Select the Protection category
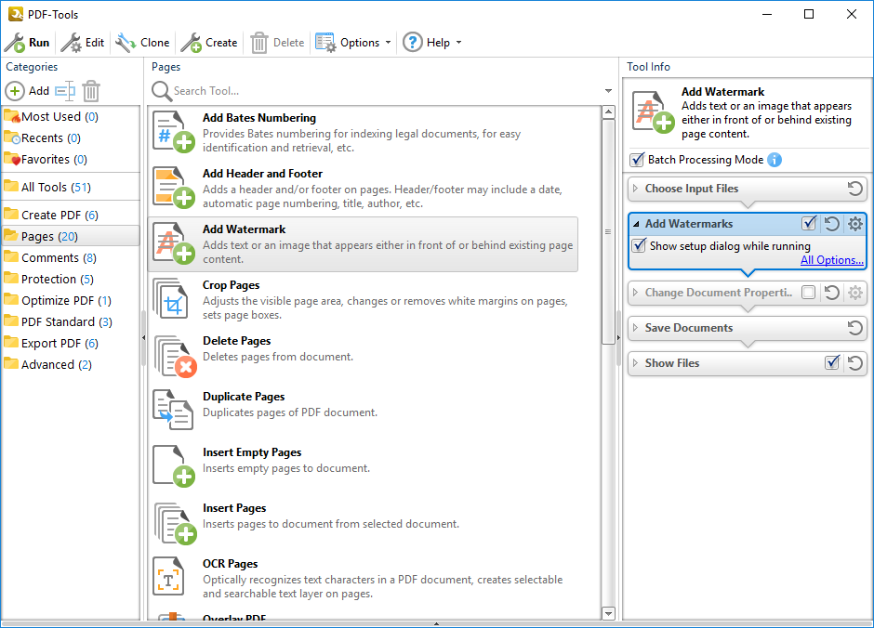 [48, 279]
